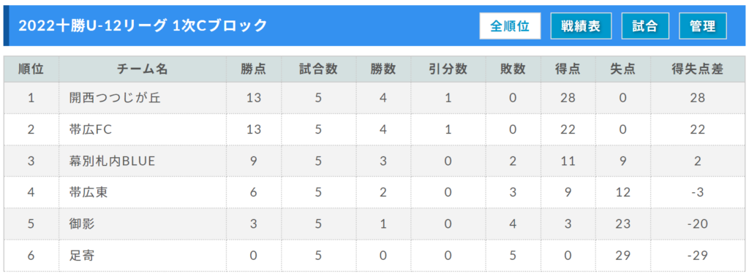Open the 試合 matches tab
This screenshot has width=749, height=279.
(x=645, y=26)
